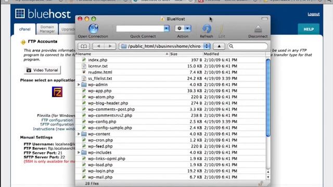Viewport: 333px width, 187px height.
Task: Select the wp-mail.php file
Action: (100, 177)
